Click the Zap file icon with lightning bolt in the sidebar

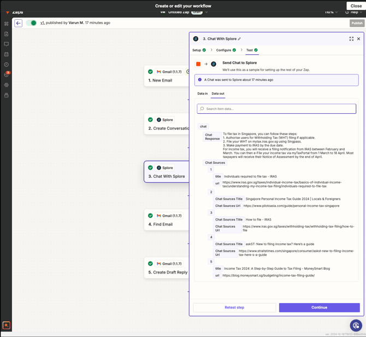(7, 34)
